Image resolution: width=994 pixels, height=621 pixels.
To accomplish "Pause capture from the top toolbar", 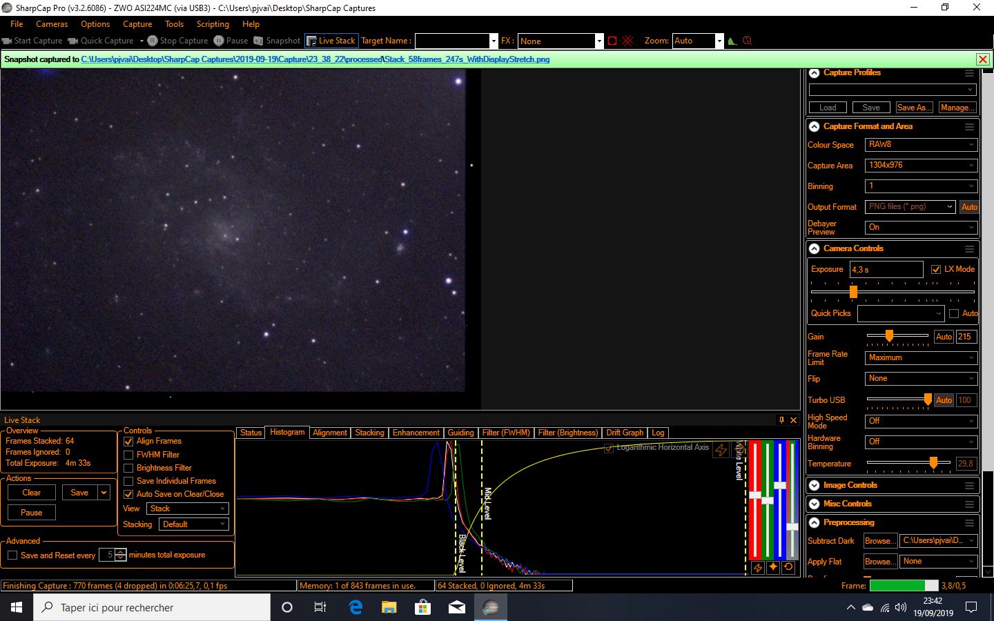I will coord(231,41).
